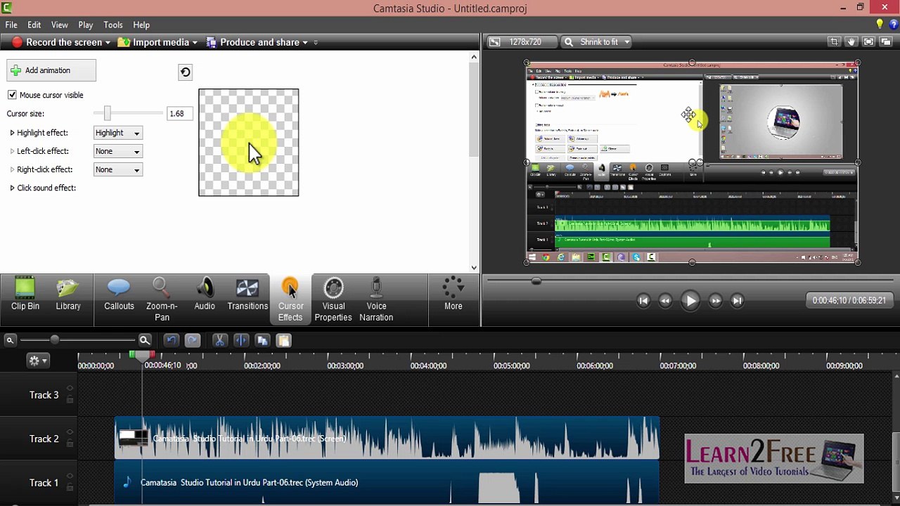The width and height of the screenshot is (900, 506).
Task: Click the blue help icon
Action: (893, 25)
